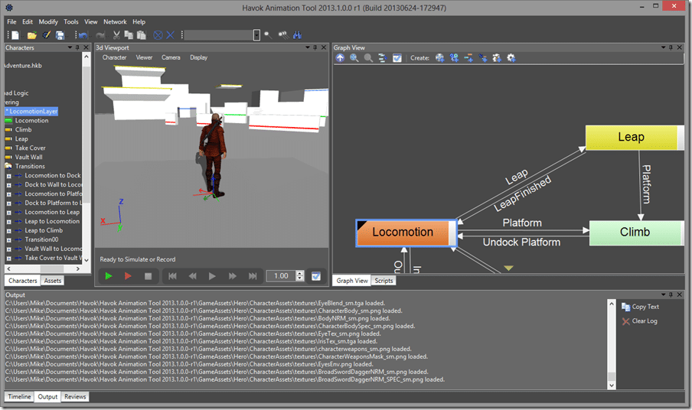This screenshot has height=410, width=692.
Task: Select the Take Cover tree item
Action: (30, 148)
